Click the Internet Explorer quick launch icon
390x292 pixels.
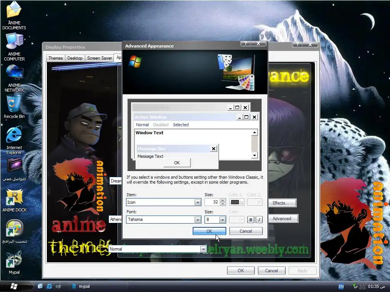click(x=49, y=286)
